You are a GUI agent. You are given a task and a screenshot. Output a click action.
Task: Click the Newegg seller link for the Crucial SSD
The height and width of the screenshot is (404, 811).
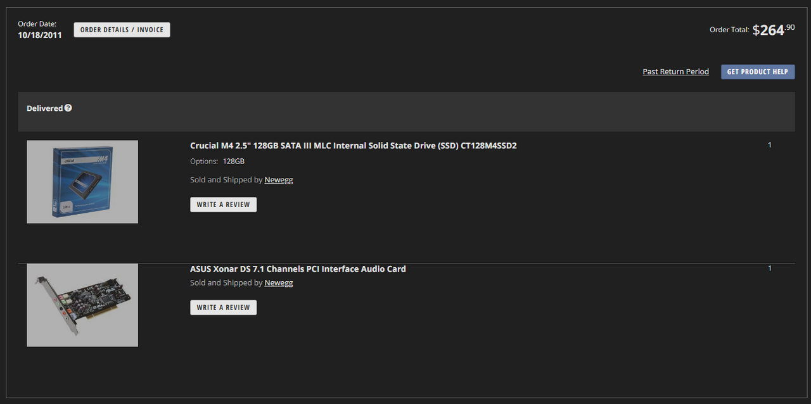click(279, 180)
